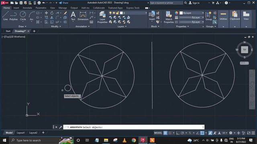
Task: Click the Share button
Action: tap(63, 3)
